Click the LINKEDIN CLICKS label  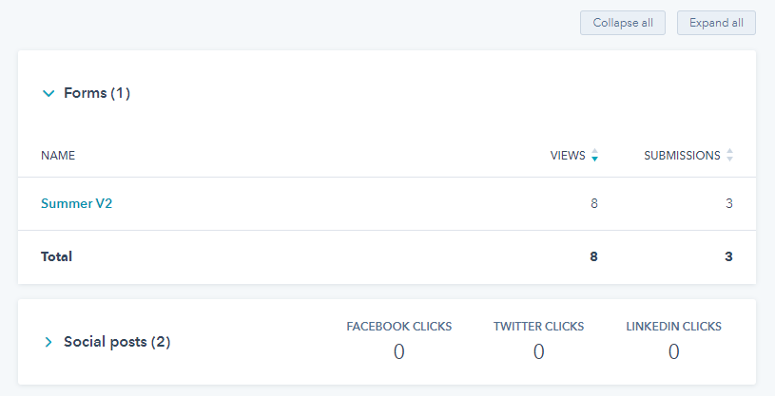point(673,327)
